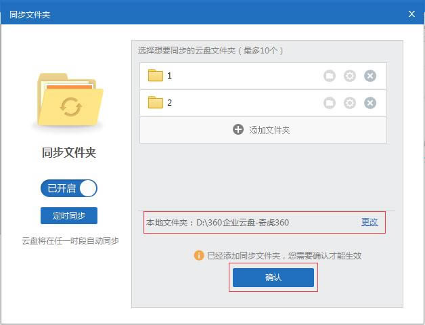Click the 同步文件夹 title bar
Viewport: 425px width, 325px height.
pos(203,14)
